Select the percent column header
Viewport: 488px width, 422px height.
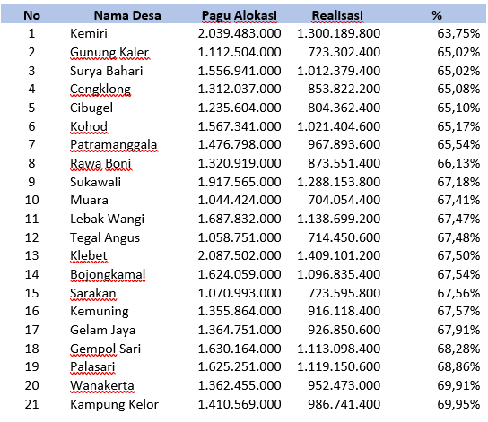(437, 15)
